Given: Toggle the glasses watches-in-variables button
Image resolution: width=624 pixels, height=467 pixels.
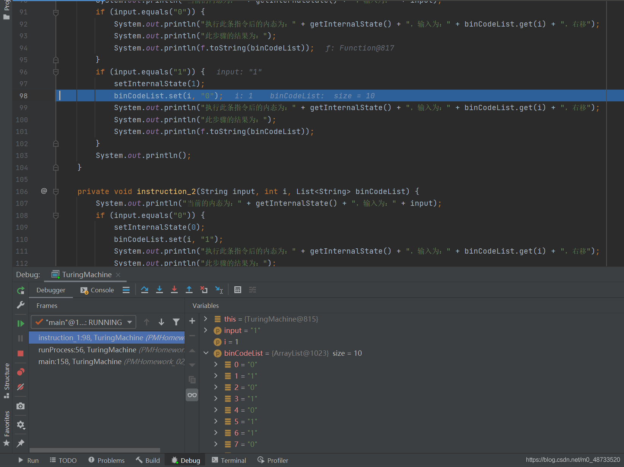Looking at the screenshot, I should coord(192,395).
